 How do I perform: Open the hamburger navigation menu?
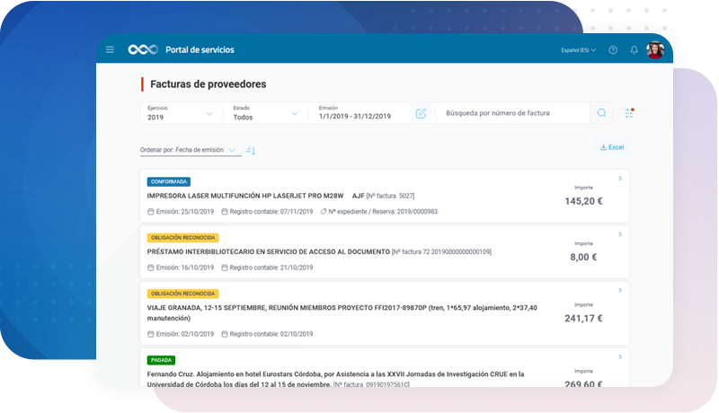pos(110,49)
